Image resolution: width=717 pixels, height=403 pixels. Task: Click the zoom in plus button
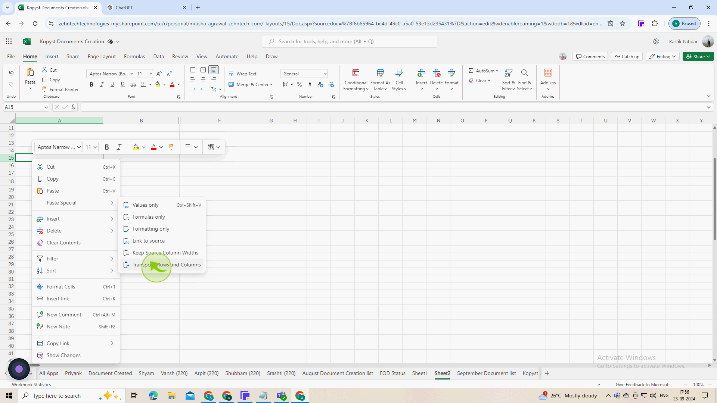[710, 384]
